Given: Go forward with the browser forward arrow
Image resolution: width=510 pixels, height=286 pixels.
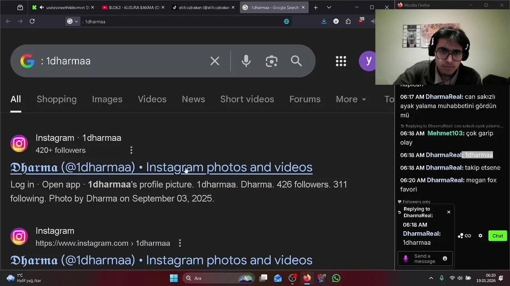Looking at the screenshot, I should pyautogui.click(x=20, y=21).
